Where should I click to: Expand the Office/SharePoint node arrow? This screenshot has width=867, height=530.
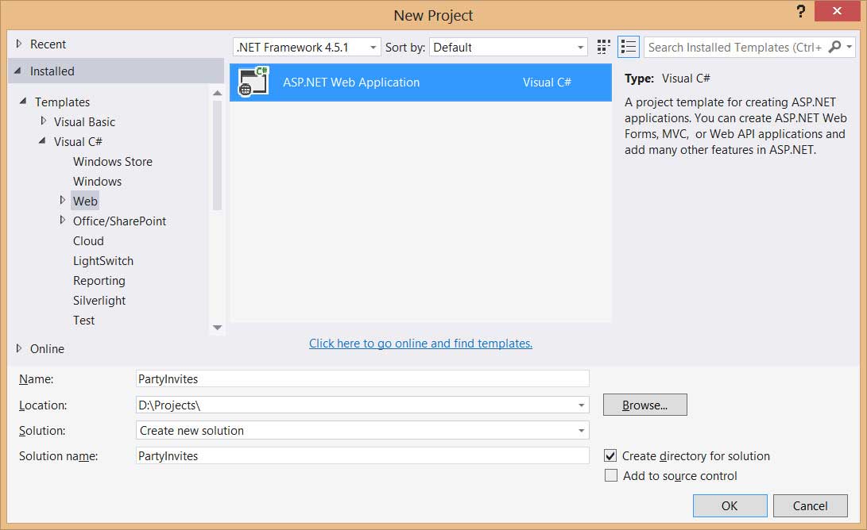click(x=63, y=220)
